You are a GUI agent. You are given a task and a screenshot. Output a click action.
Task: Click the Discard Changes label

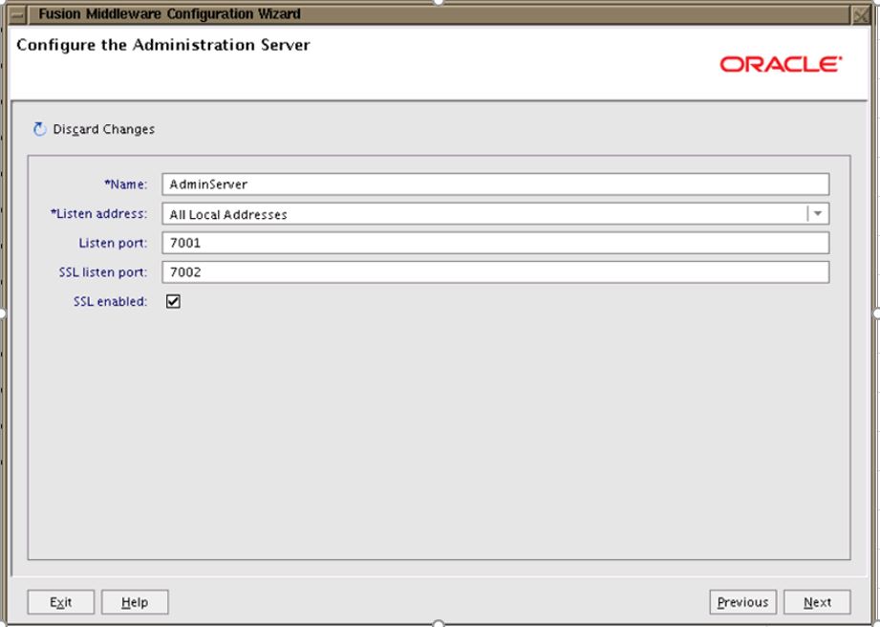[104, 129]
